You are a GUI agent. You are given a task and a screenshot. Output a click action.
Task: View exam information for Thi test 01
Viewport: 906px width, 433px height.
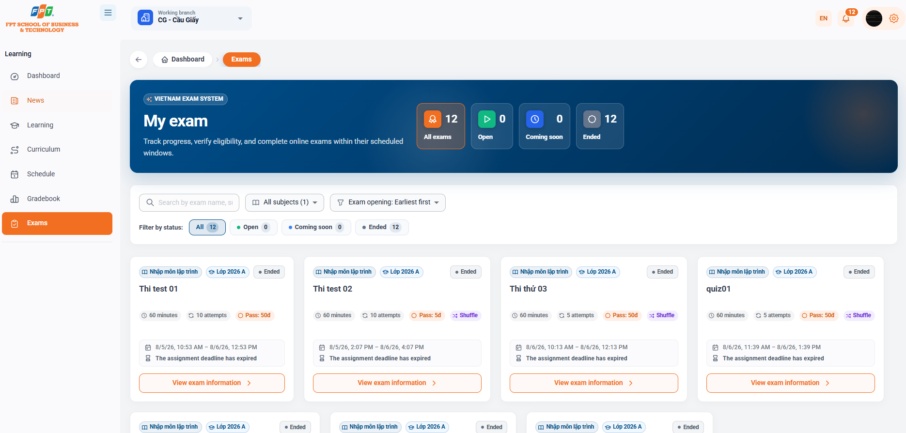(212, 383)
